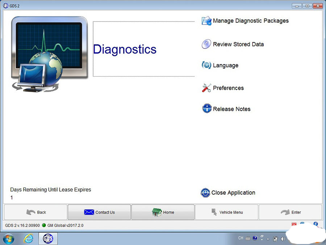326x245 pixels.
Task: Click the Days Remaining Until Lease Expires label
Action: [x=50, y=189]
